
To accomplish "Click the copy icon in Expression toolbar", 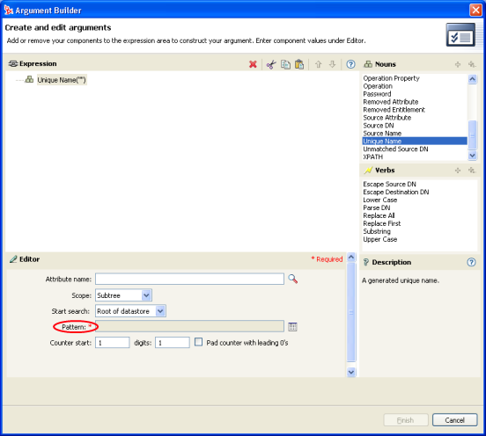I will [285, 64].
